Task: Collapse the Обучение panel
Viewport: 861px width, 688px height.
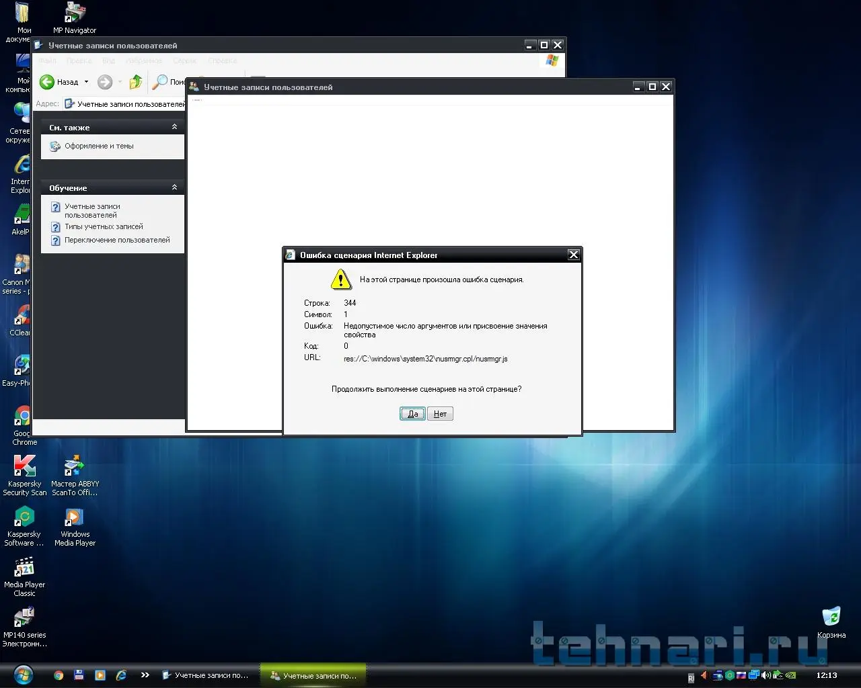Action: (x=174, y=187)
